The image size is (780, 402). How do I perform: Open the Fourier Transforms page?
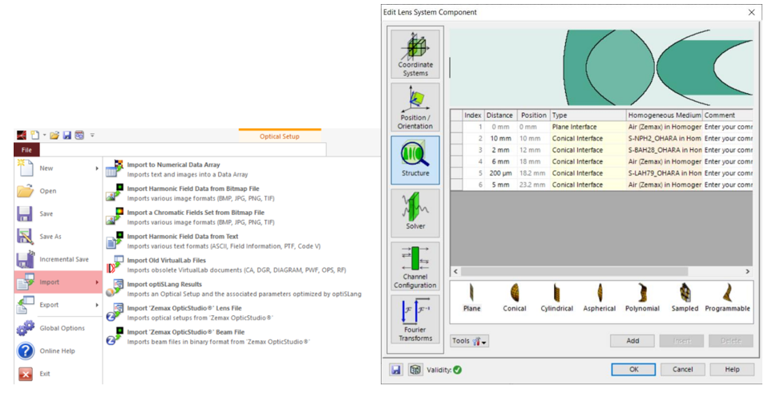pyautogui.click(x=415, y=319)
